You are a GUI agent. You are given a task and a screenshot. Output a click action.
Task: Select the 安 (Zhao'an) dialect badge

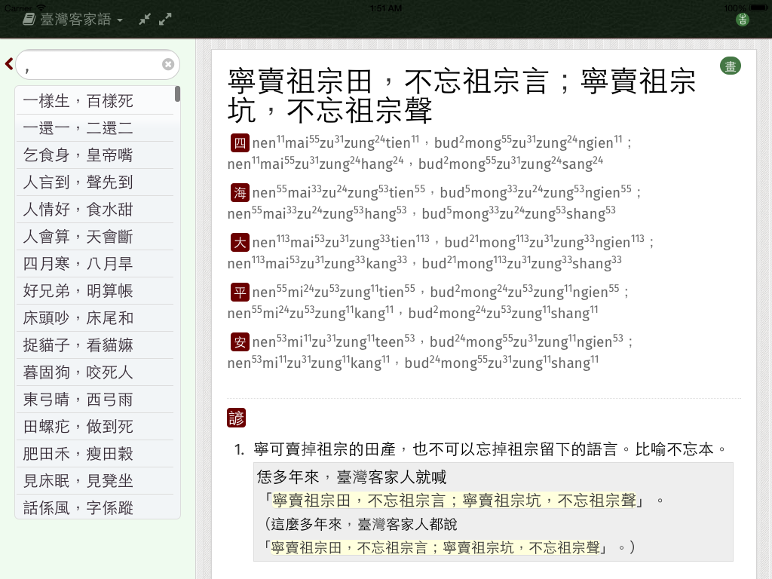coord(239,342)
